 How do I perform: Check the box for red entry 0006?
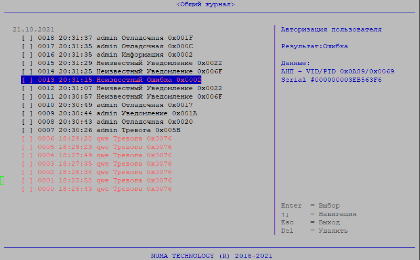[27, 139]
